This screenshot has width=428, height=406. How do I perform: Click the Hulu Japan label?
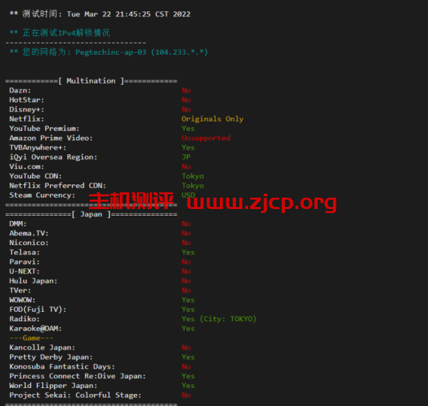coord(33,281)
